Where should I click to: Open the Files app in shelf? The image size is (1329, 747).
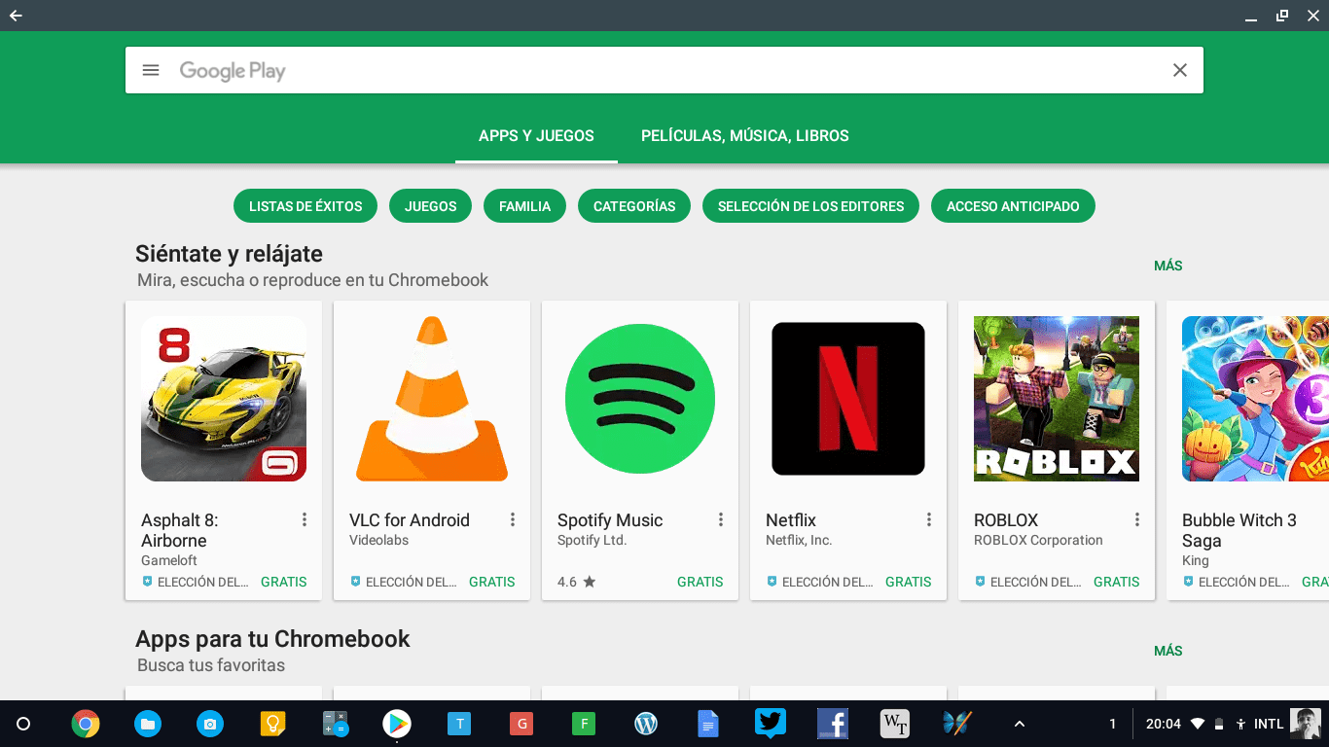point(148,724)
